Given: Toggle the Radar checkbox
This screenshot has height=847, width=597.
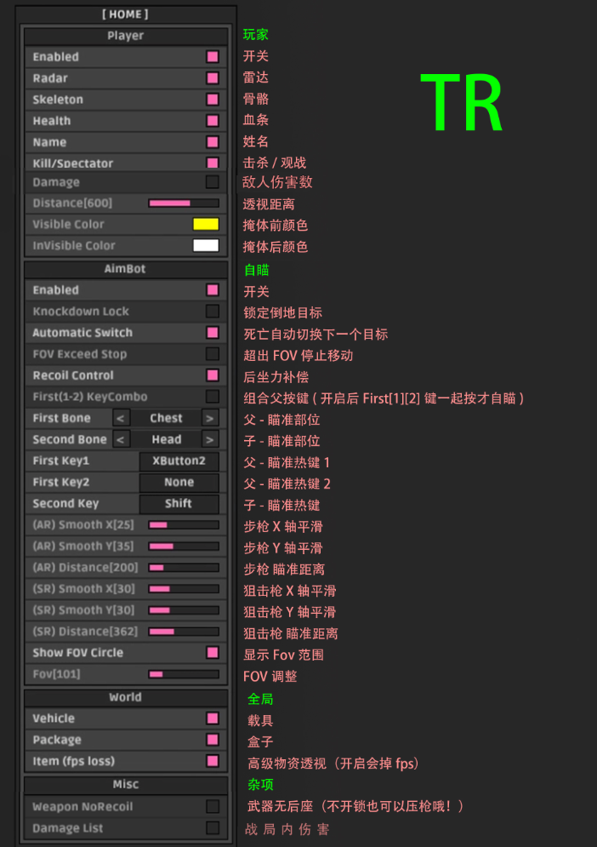Looking at the screenshot, I should point(212,78).
